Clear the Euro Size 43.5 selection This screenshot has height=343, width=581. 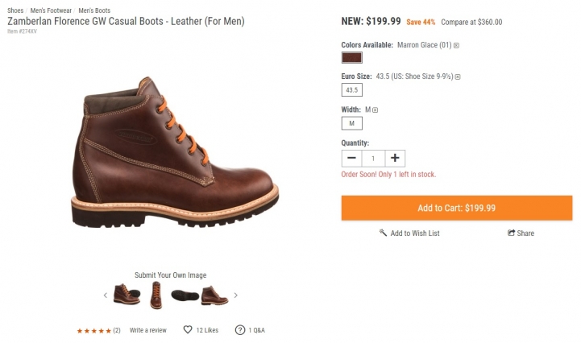[458, 76]
